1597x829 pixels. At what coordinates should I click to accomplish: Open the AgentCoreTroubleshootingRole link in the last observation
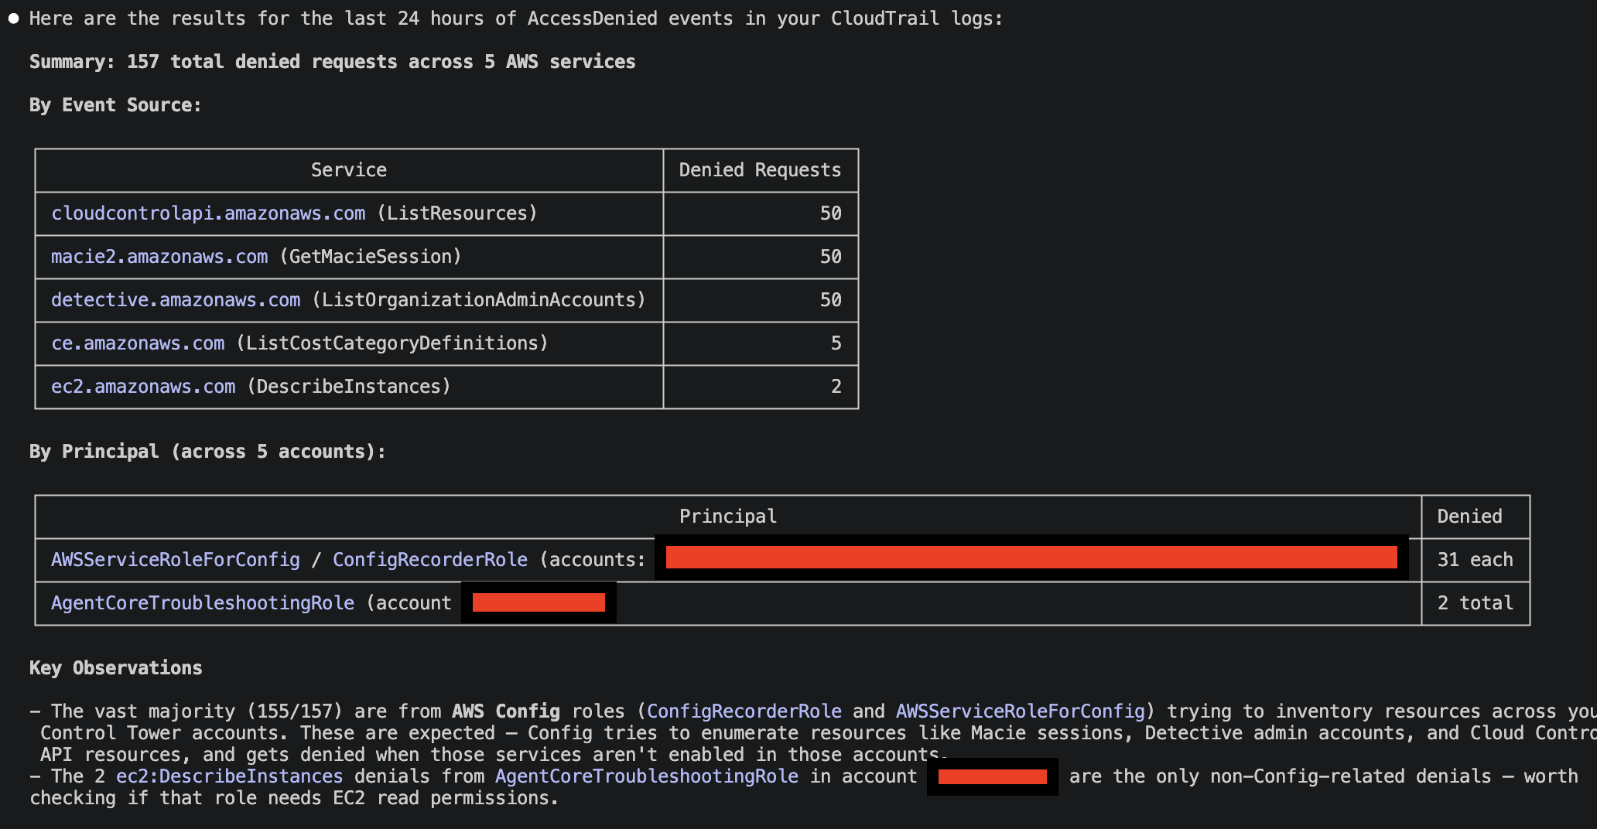pyautogui.click(x=647, y=776)
